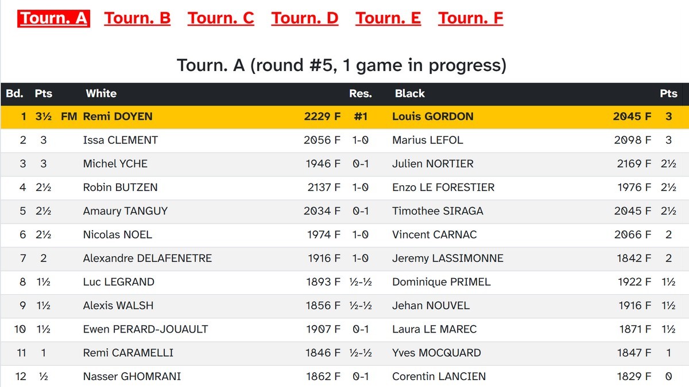The height and width of the screenshot is (387, 689).
Task: Click the ½-½ result on board 8
Action: [360, 282]
